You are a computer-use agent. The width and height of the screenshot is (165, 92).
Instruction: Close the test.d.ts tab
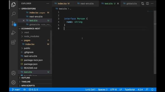[x=118, y=4]
